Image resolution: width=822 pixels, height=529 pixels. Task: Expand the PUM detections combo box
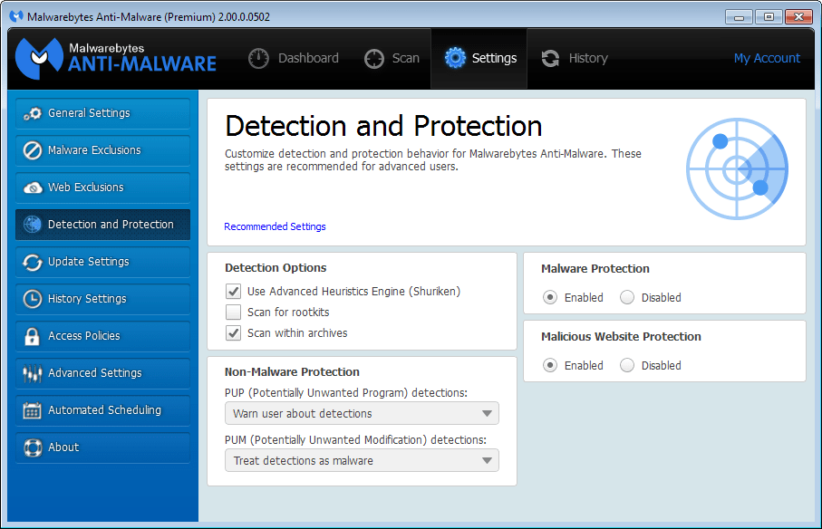[x=362, y=460]
